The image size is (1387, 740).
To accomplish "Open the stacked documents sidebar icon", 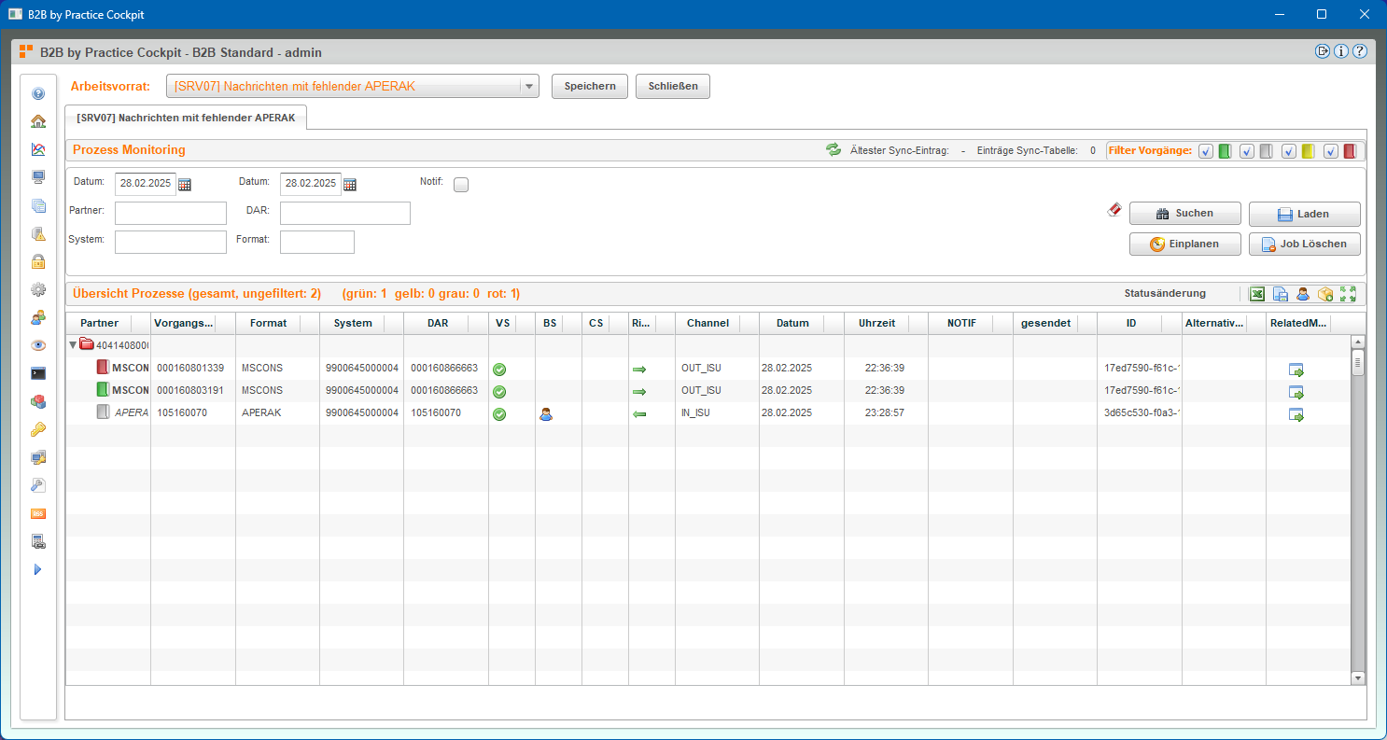I will point(38,205).
